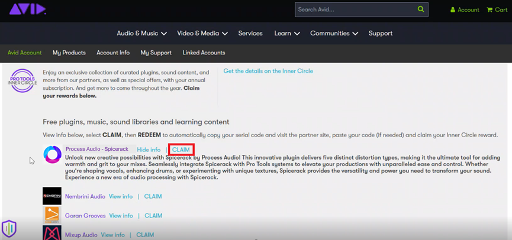The width and height of the screenshot is (512, 240).
Task: Click the Avid logo
Action: (x=27, y=9)
